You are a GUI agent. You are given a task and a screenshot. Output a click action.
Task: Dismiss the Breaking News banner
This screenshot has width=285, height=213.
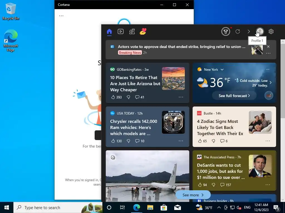click(x=268, y=47)
